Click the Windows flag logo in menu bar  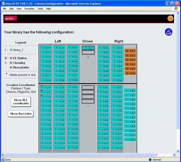click(x=176, y=9)
